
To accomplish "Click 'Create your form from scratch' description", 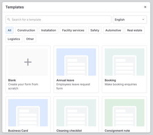I will [x=23, y=86].
